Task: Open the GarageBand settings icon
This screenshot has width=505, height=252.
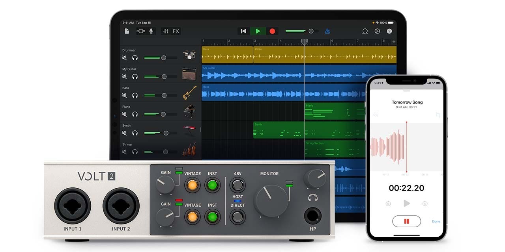Action: pyautogui.click(x=377, y=31)
